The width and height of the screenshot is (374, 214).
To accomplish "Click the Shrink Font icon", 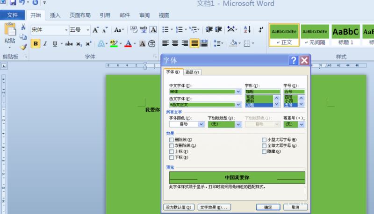I will coord(105,30).
